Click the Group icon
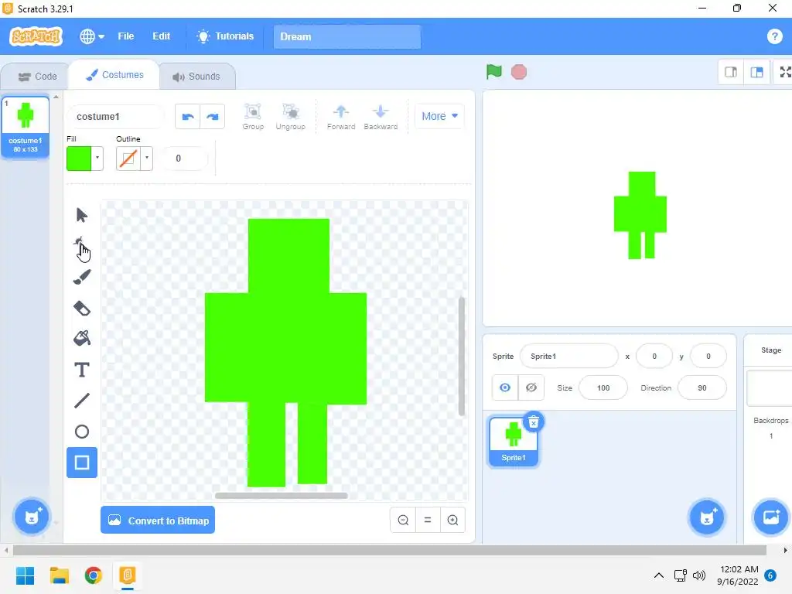 click(x=253, y=117)
